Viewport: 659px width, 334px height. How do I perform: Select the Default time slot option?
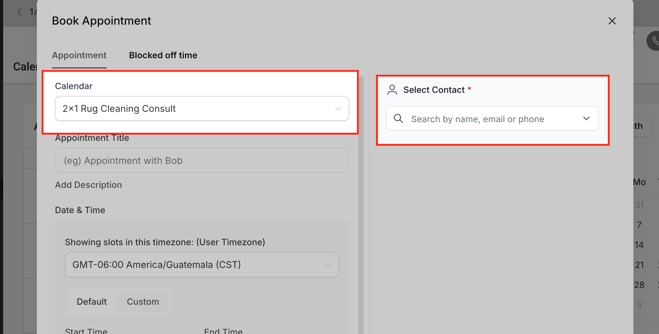pos(92,302)
